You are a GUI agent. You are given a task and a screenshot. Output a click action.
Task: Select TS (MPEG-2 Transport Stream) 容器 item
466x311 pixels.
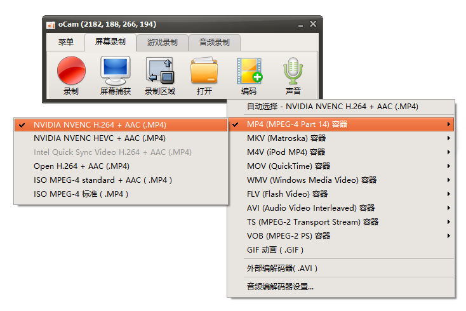point(341,222)
